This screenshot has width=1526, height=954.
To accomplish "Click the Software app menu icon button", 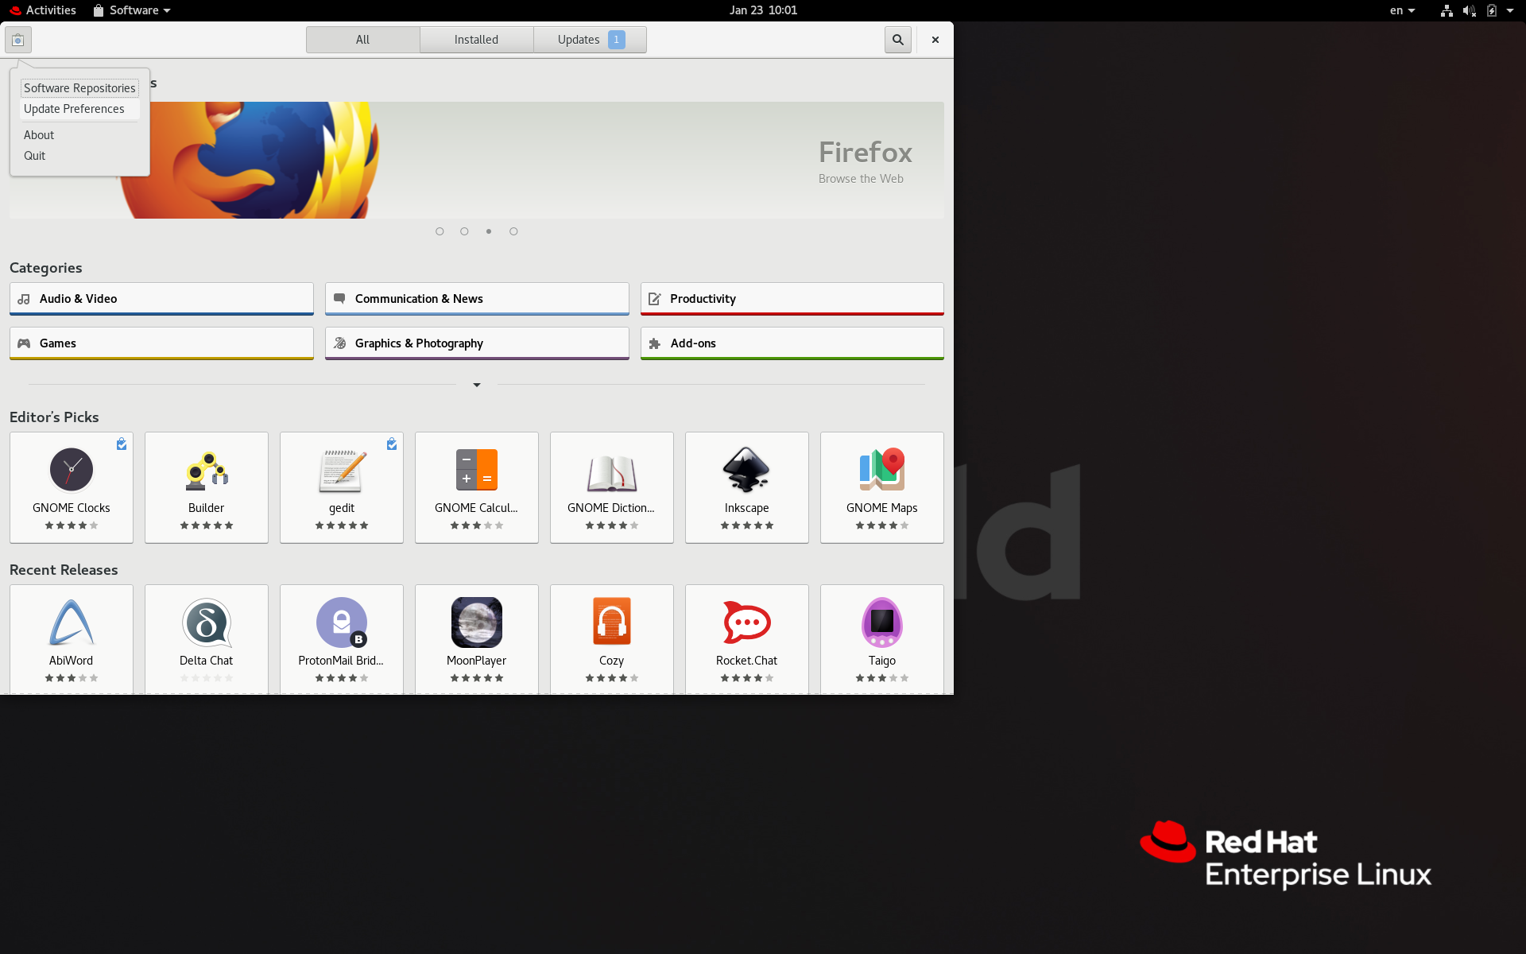I will (18, 40).
